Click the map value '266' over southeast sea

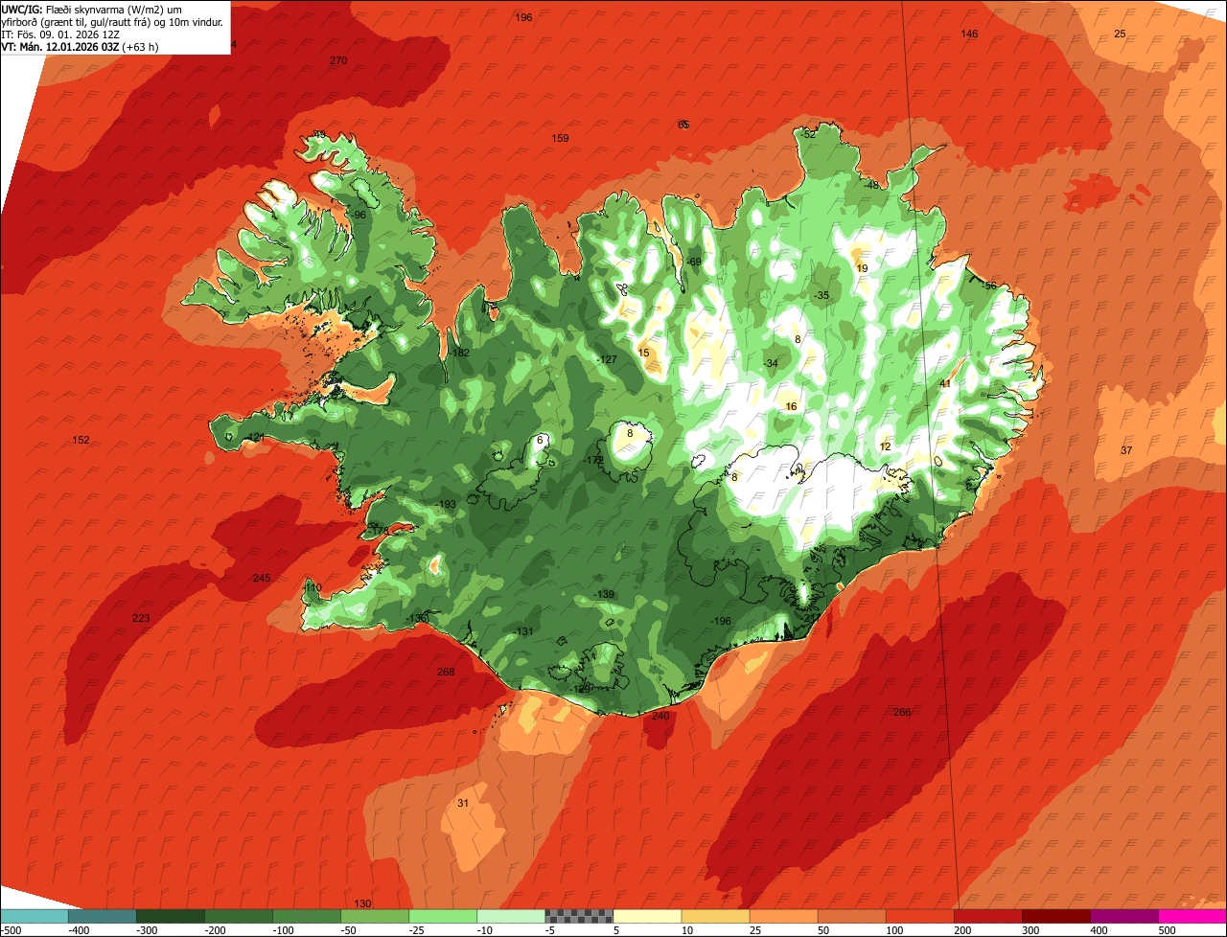[x=902, y=713]
